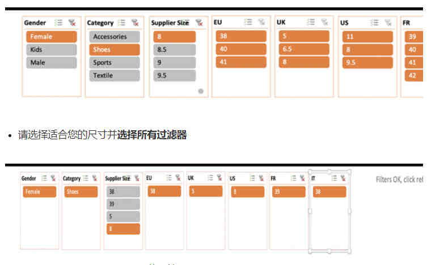Click Shoes in lower Category slicer

(x=81, y=191)
